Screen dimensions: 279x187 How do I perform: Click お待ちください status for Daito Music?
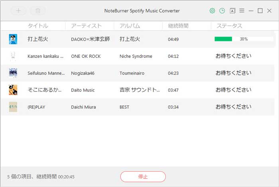click(234, 90)
